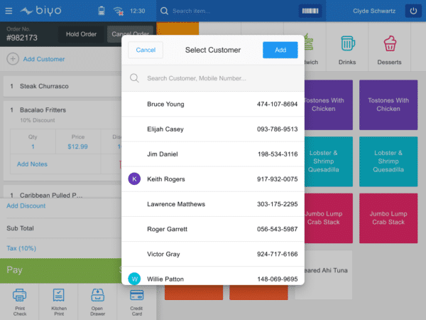Image resolution: width=426 pixels, height=320 pixels.
Task: Click the rightmost teal Lobster & Shrimp Quesadilla tile
Action: [388, 161]
